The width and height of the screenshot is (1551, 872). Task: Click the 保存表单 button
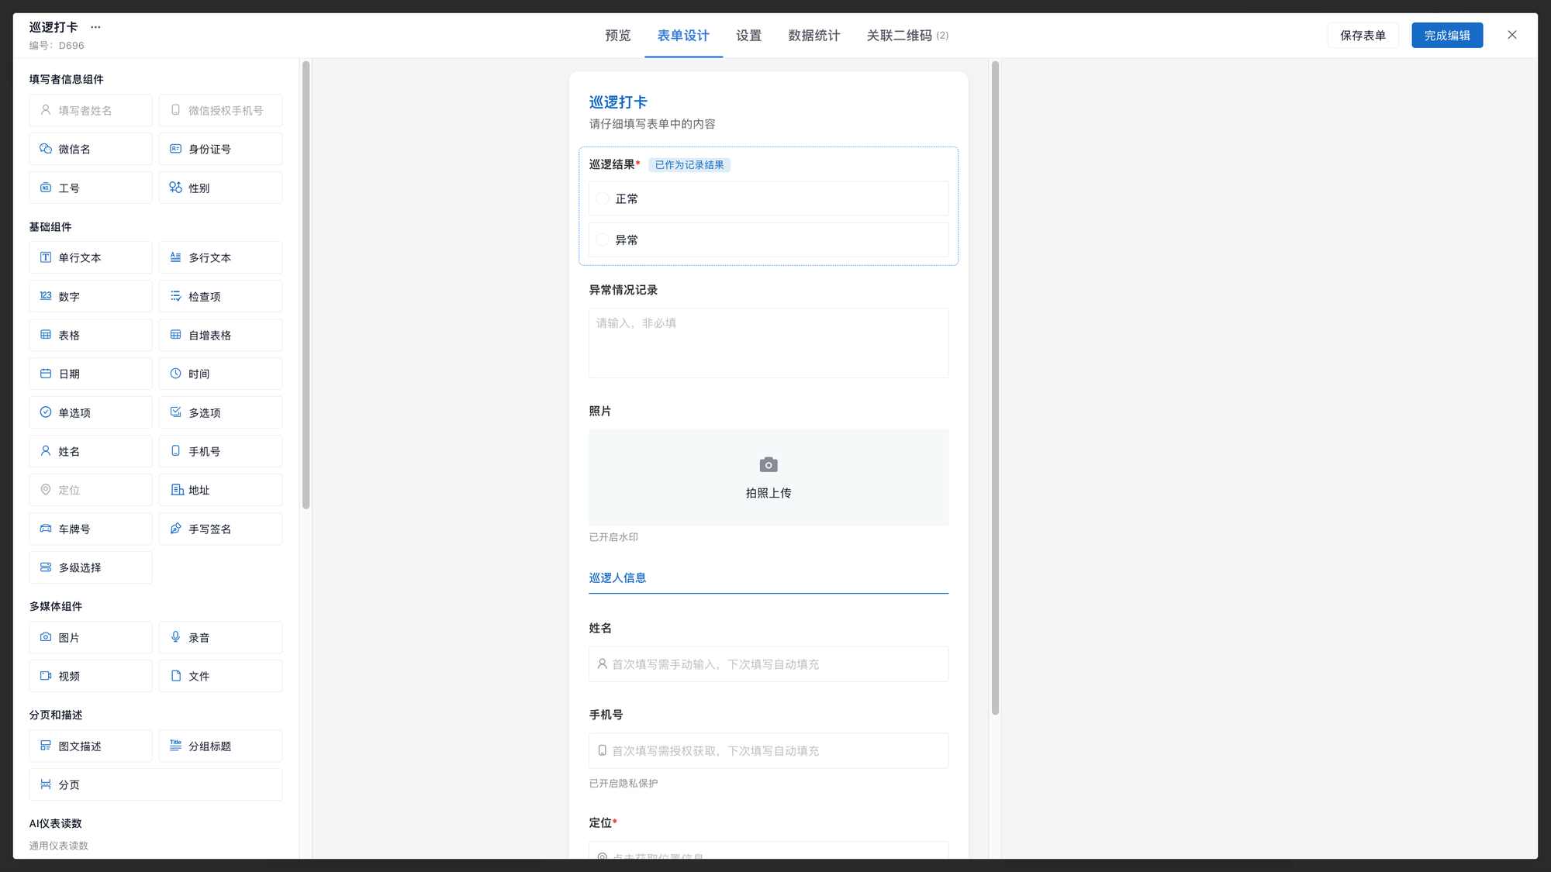point(1363,36)
